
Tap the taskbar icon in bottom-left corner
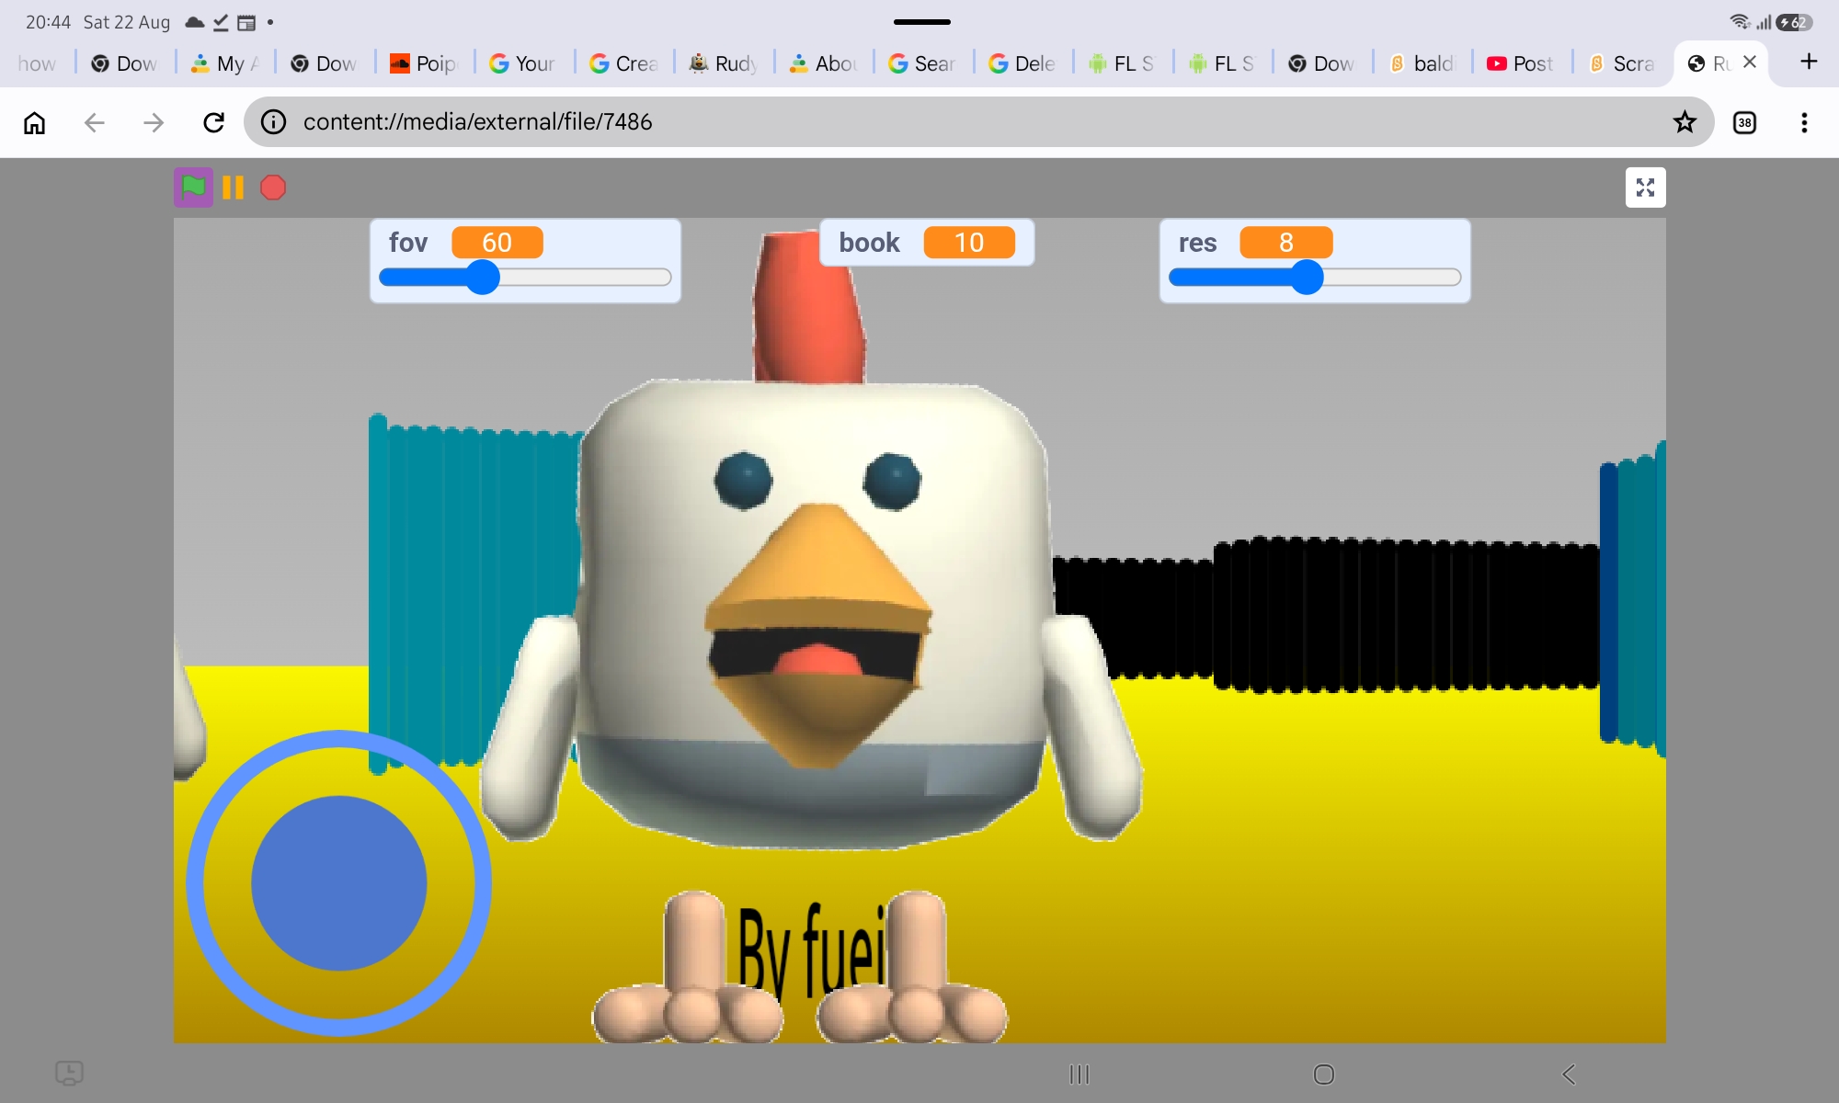[69, 1073]
